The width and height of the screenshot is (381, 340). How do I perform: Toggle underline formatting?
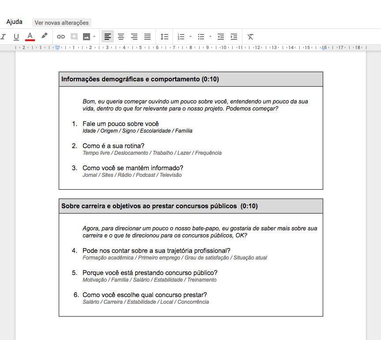(x=16, y=37)
